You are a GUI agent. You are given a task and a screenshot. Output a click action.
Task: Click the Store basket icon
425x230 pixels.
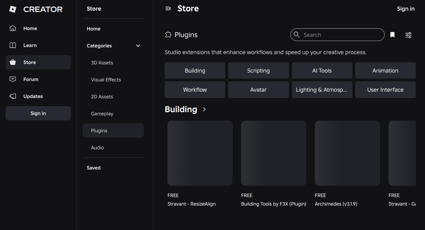pyautogui.click(x=13, y=62)
